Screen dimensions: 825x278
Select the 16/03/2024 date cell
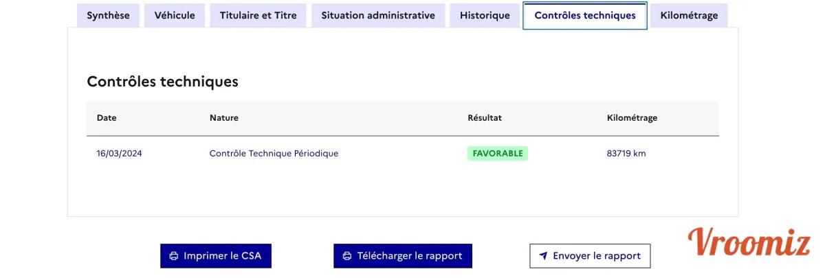(x=119, y=154)
